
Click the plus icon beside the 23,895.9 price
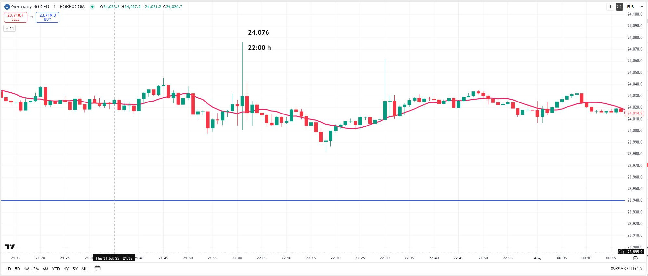tap(621, 252)
